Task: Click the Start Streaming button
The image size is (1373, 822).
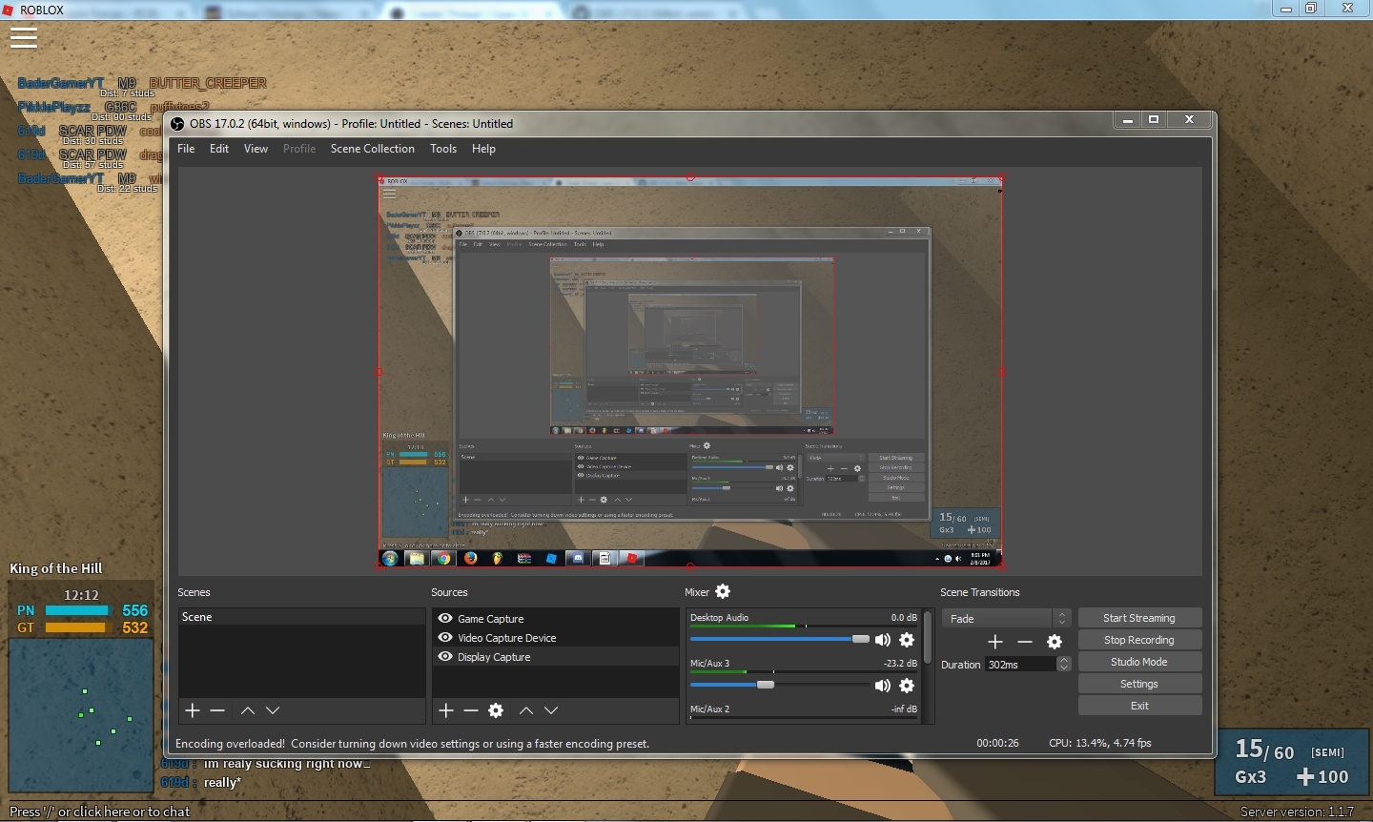Action: coord(1139,618)
